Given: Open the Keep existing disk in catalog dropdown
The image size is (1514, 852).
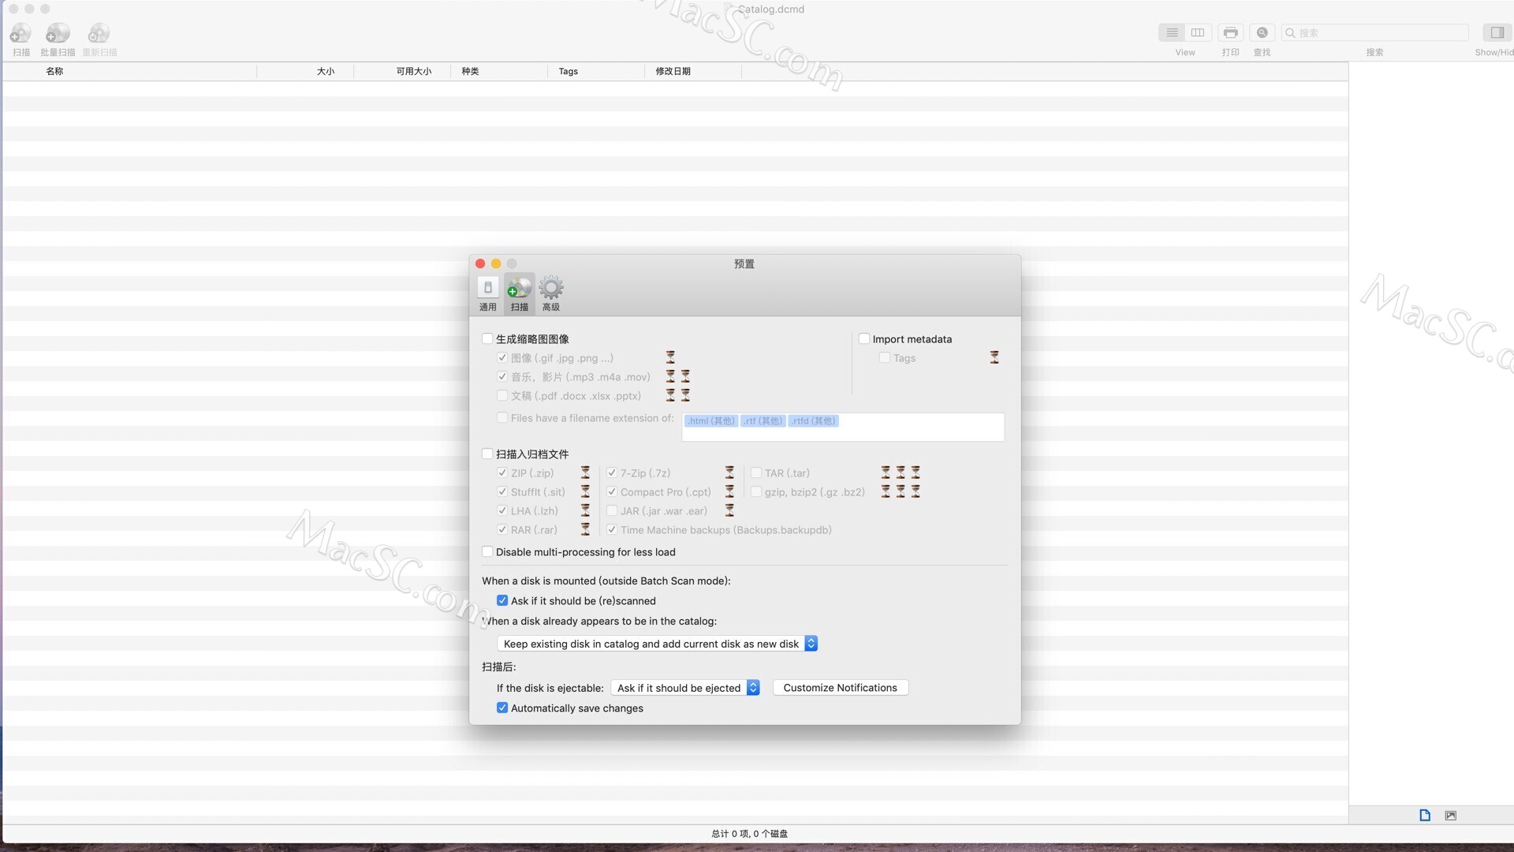Looking at the screenshot, I should pyautogui.click(x=657, y=644).
